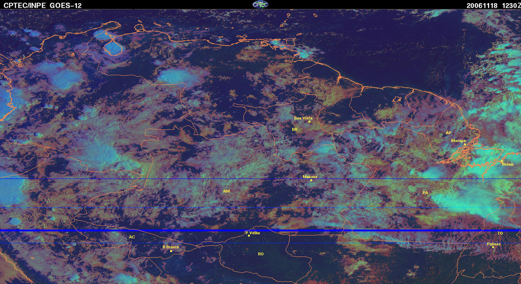This screenshot has height=284, width=521.
Task: Click the R Branco city marker
Action: (171, 251)
